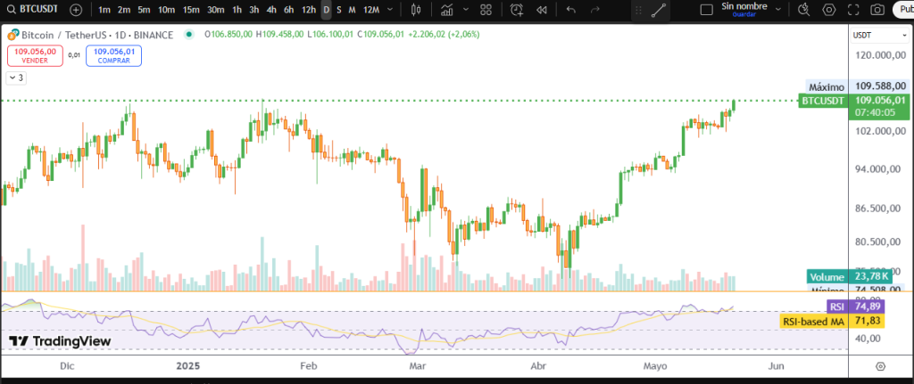
Task: Redo action with right arrow
Action: [x=595, y=9]
